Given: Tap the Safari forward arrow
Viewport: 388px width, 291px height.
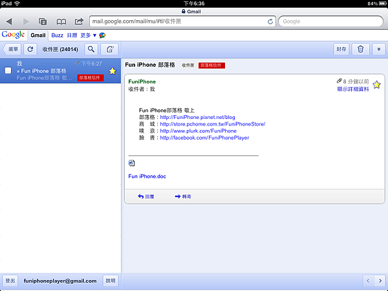Looking at the screenshot, I should click(x=26, y=21).
